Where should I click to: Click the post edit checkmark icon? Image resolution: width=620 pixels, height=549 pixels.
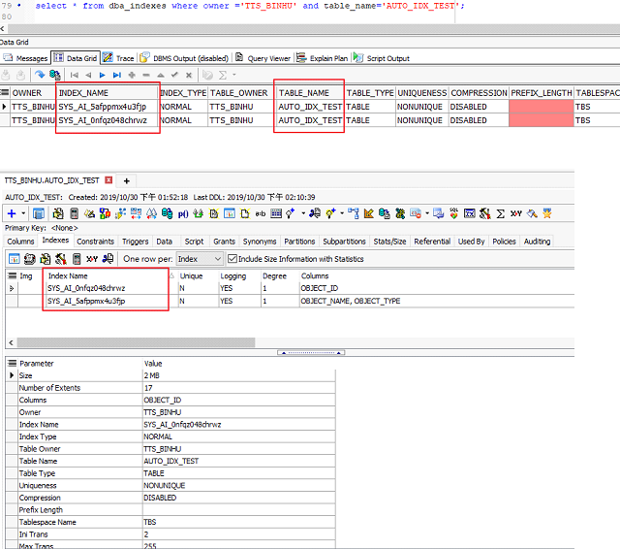point(174,75)
